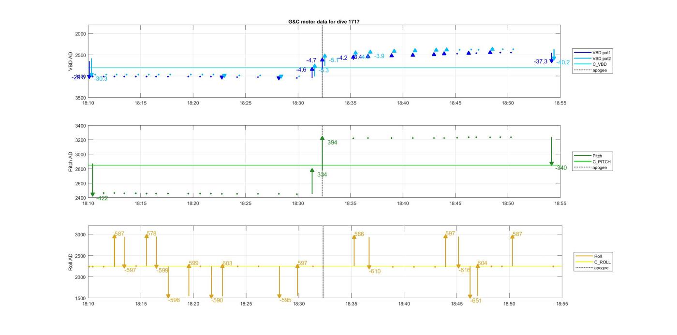
Task: Click the pitch value label "334"
Action: click(x=322, y=175)
